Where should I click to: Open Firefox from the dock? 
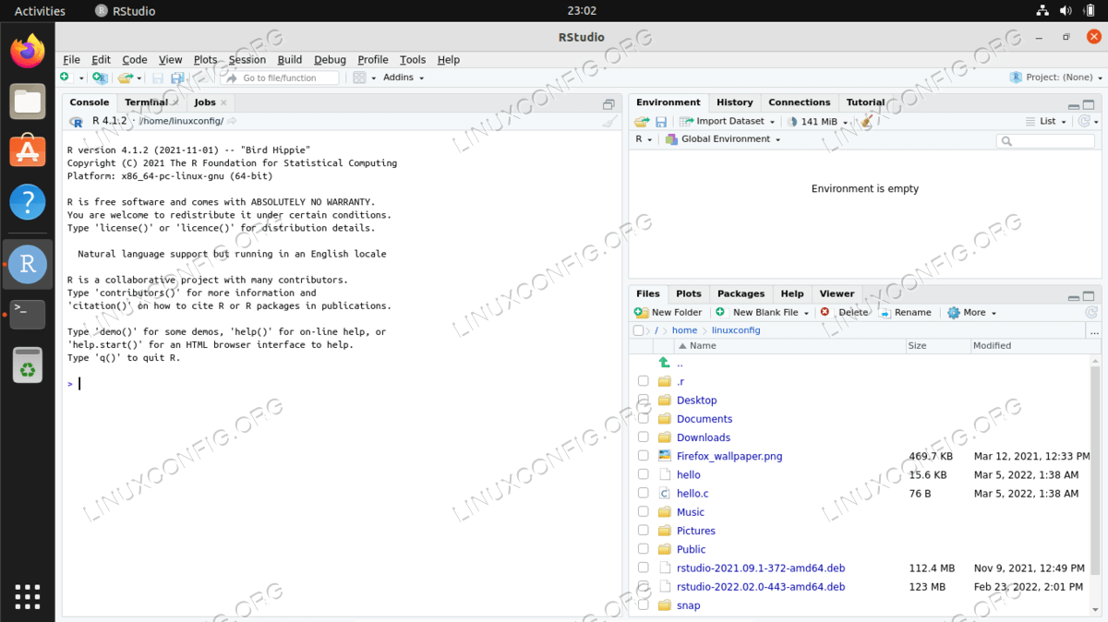tap(28, 51)
